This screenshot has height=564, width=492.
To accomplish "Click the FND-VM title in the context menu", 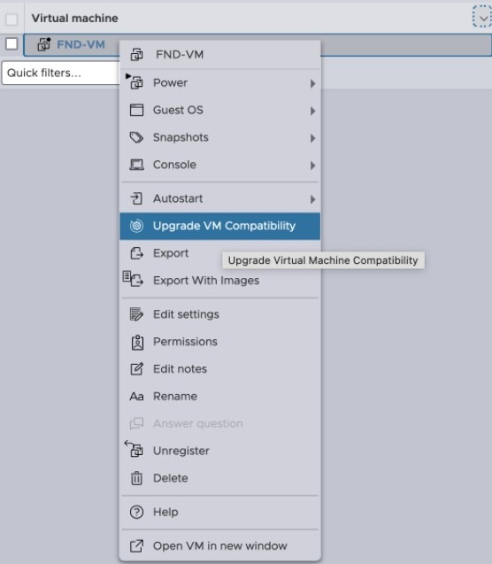I will (x=180, y=55).
